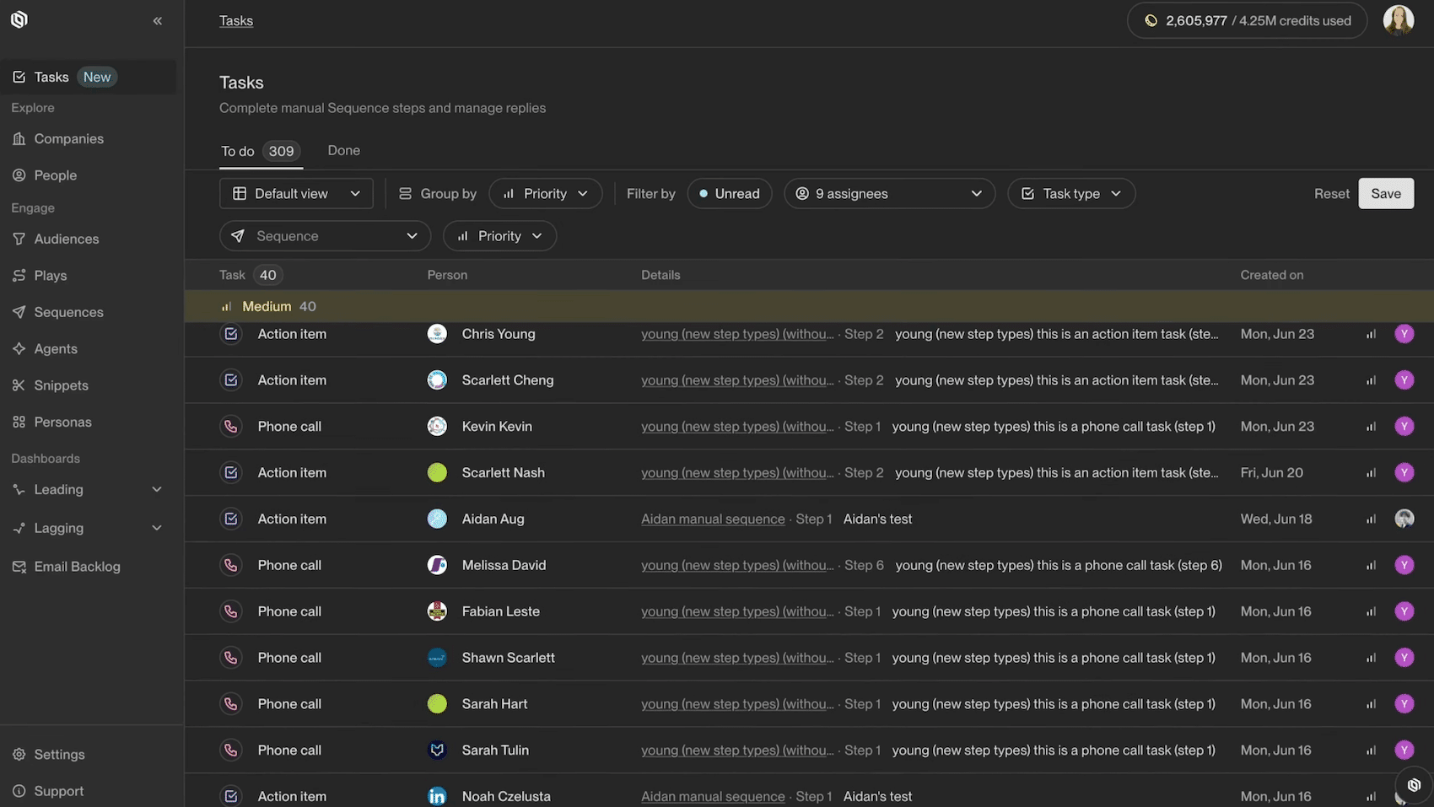Navigate to Sequences in the sidebar
The image size is (1434, 807).
click(x=68, y=312)
